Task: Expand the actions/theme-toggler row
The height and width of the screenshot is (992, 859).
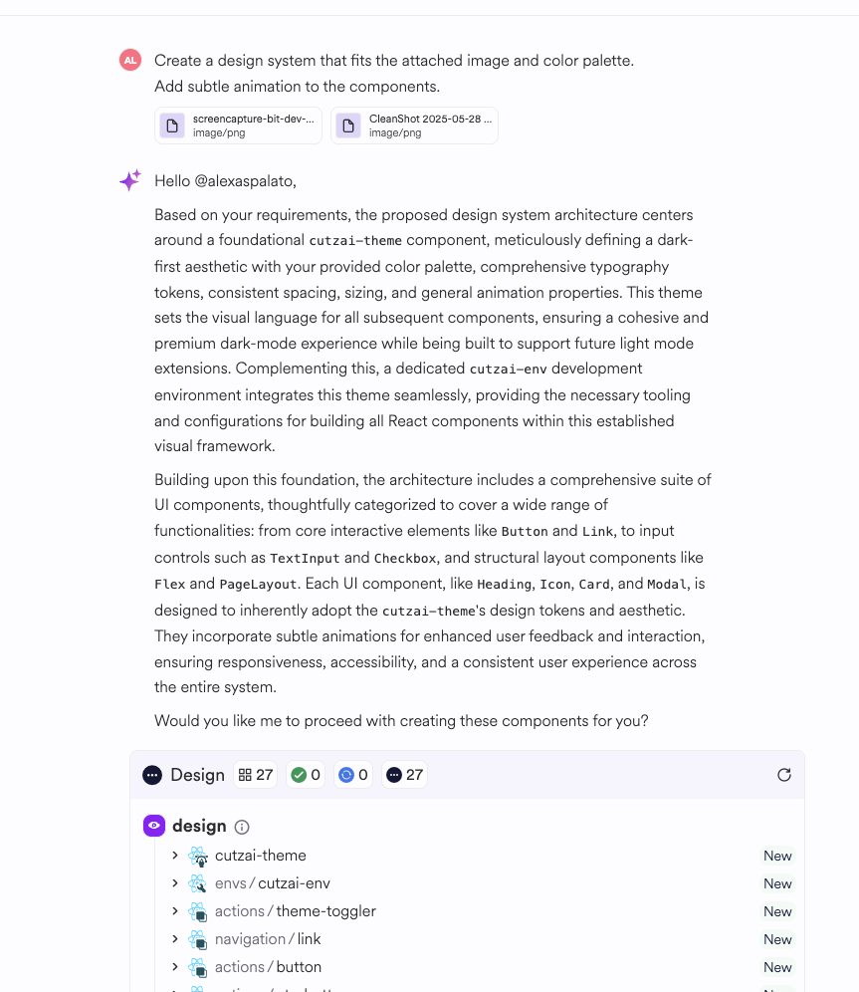Action: [175, 911]
